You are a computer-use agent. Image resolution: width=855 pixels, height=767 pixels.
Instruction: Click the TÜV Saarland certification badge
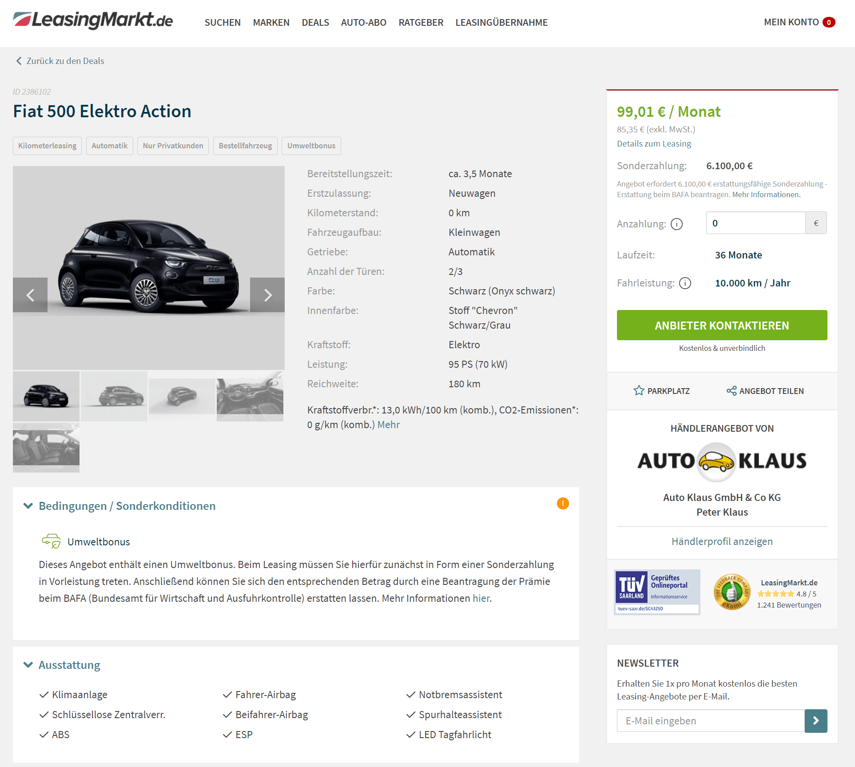tap(657, 592)
